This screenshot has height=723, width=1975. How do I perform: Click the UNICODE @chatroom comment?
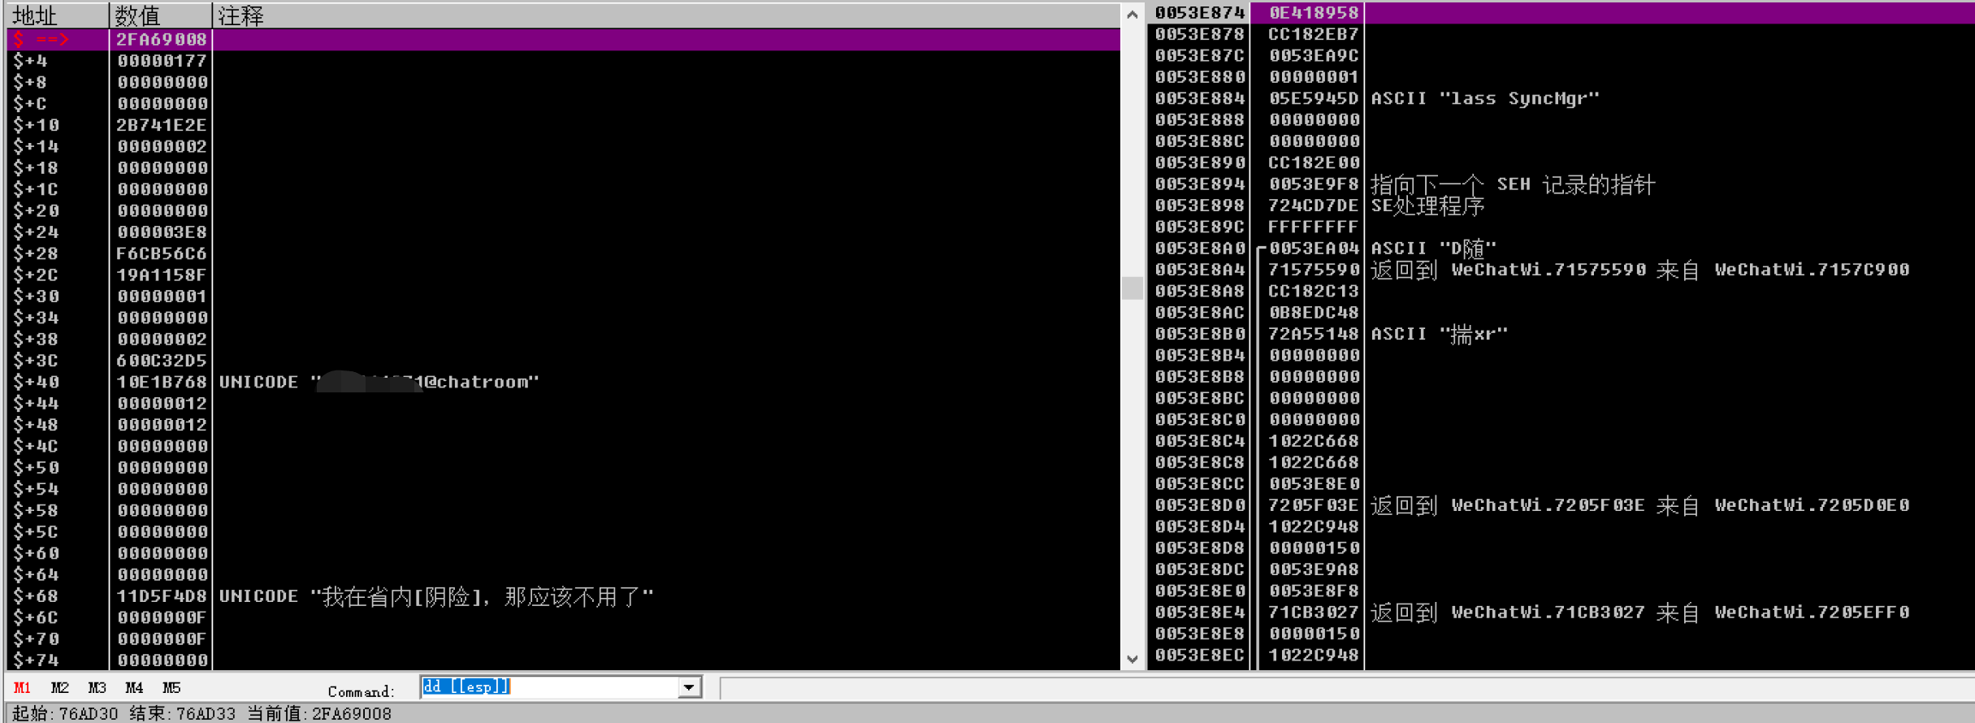(x=379, y=382)
